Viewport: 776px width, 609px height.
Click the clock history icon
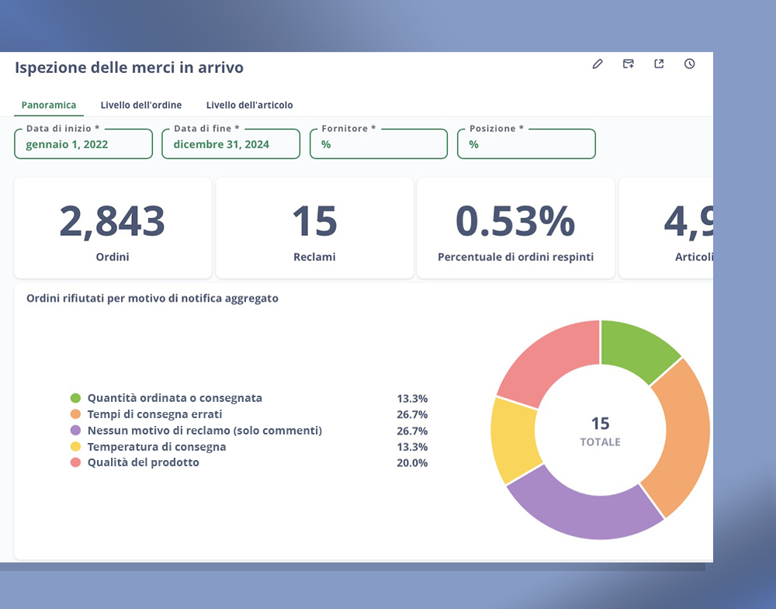coord(689,64)
